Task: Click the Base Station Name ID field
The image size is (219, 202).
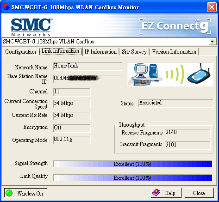Action: pyautogui.click(x=88, y=79)
